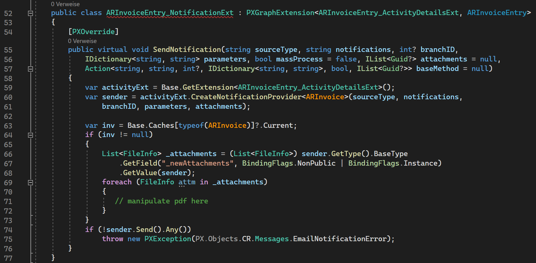Image resolution: width=536 pixels, height=263 pixels.
Task: Click class name ARInvoiceEntry_NotificationExt
Action: [170, 13]
